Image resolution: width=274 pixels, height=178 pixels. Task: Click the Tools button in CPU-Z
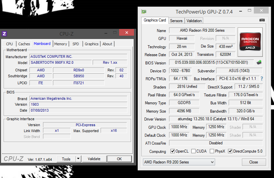click(66, 159)
